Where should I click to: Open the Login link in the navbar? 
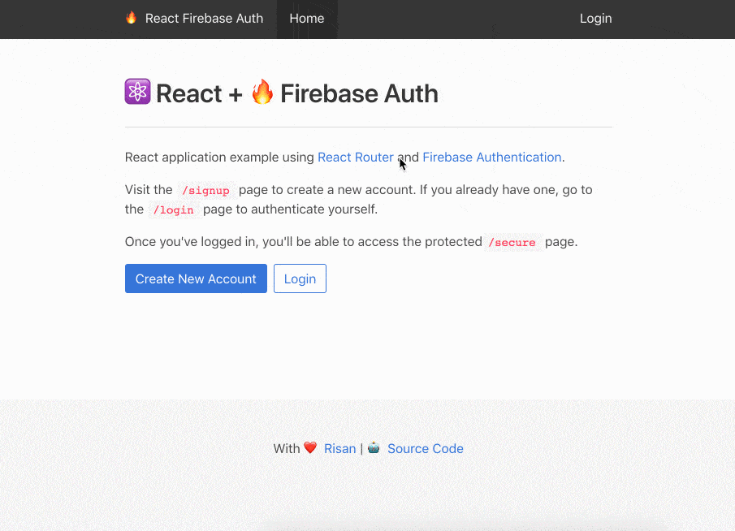(x=596, y=19)
